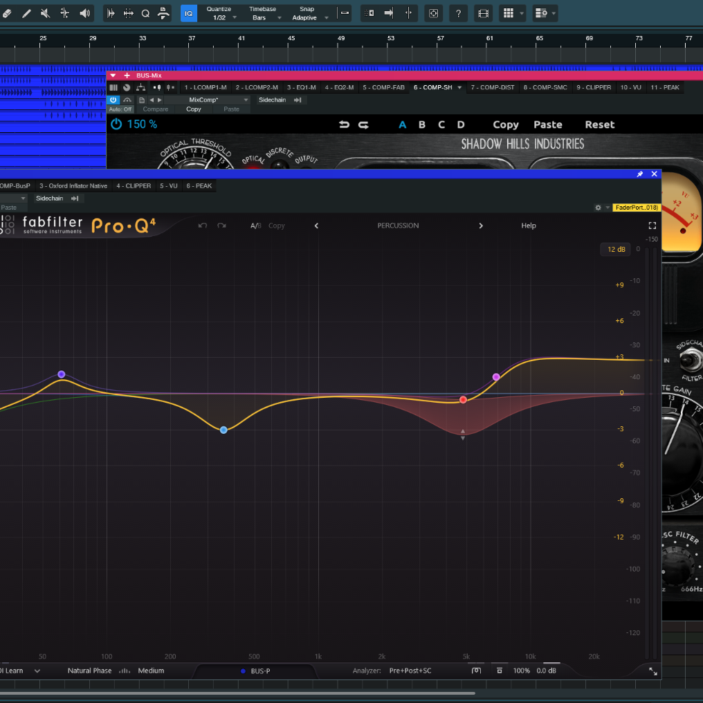703x703 pixels.
Task: Click the output options headphone icon in Pro-Q footer
Action: (476, 670)
